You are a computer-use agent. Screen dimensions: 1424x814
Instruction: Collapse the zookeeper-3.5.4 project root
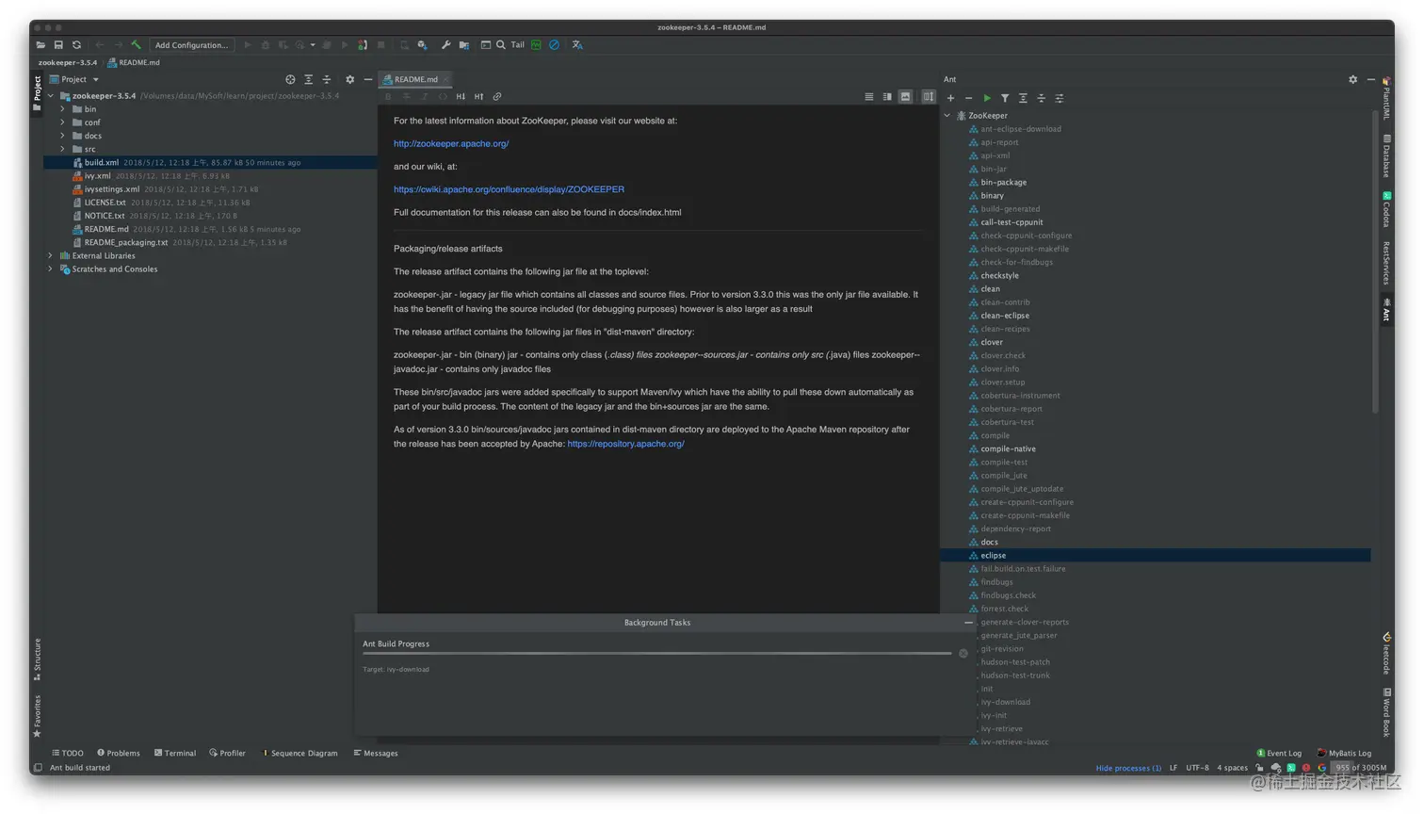click(51, 96)
